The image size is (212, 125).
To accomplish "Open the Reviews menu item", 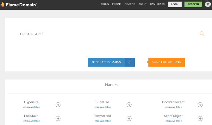I will pyautogui.click(x=130, y=4).
